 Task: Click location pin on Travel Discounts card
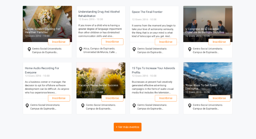pos(189,106)
